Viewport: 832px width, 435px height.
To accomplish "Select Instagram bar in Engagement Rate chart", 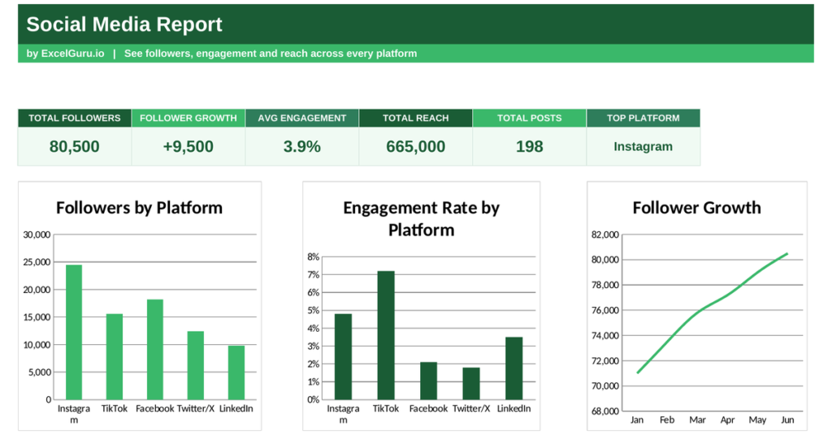I will pyautogui.click(x=344, y=356).
